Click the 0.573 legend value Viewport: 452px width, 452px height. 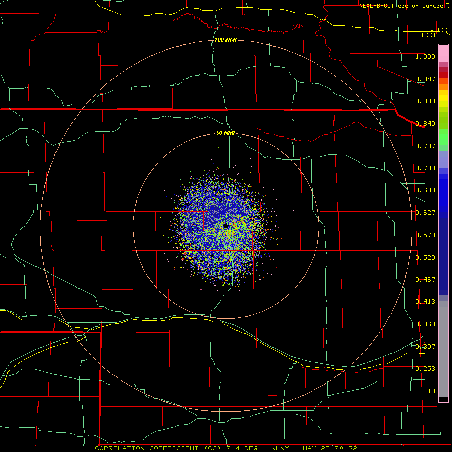point(425,235)
